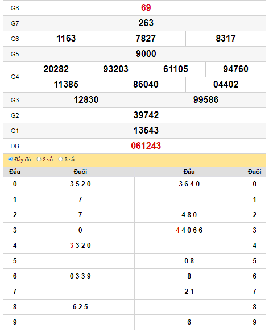Click the G6 number 1163
Viewport: 269px width, 332px height.
pyautogui.click(x=66, y=39)
